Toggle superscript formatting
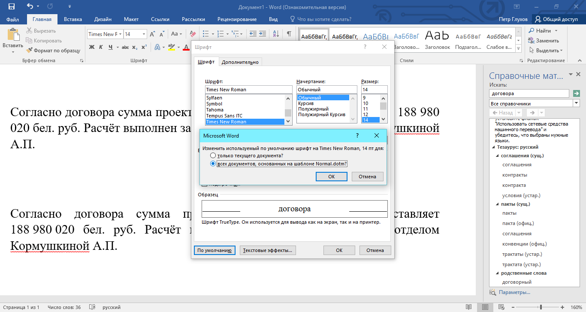The height and width of the screenshot is (312, 586). coord(144,47)
